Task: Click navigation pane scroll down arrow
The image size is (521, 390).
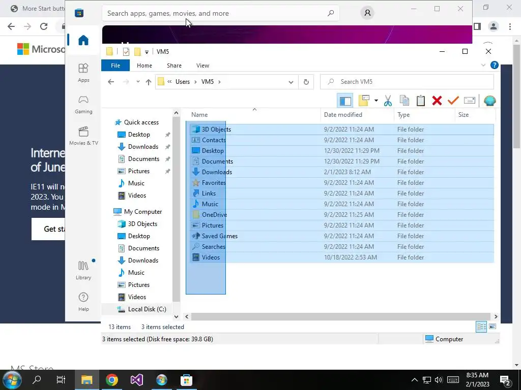Action: 176,317
